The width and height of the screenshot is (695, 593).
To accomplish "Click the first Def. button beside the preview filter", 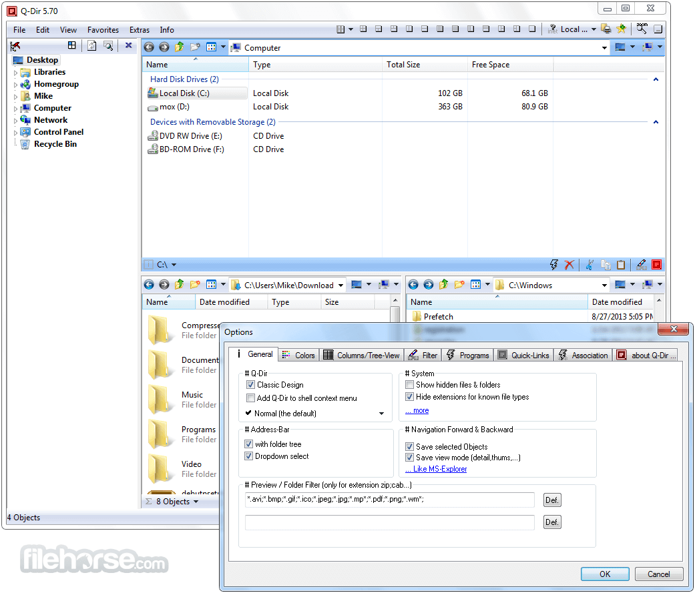I will point(552,500).
